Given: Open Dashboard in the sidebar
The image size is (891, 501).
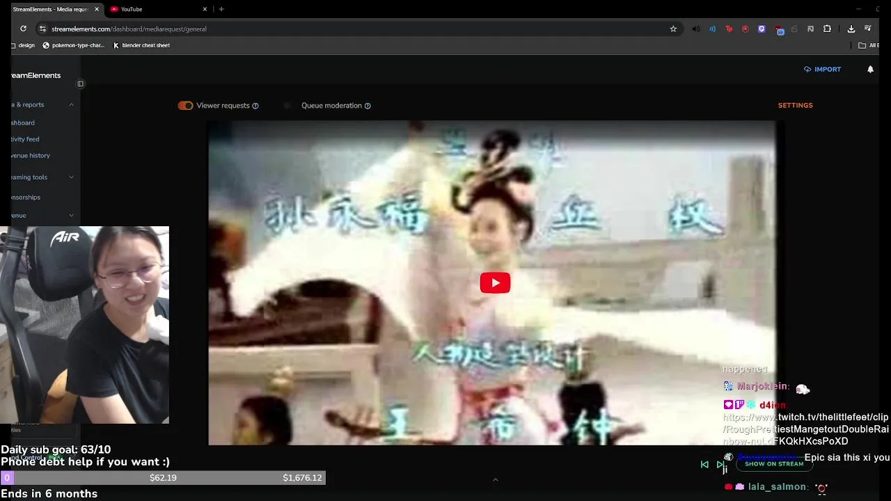Looking at the screenshot, I should pyautogui.click(x=22, y=122).
